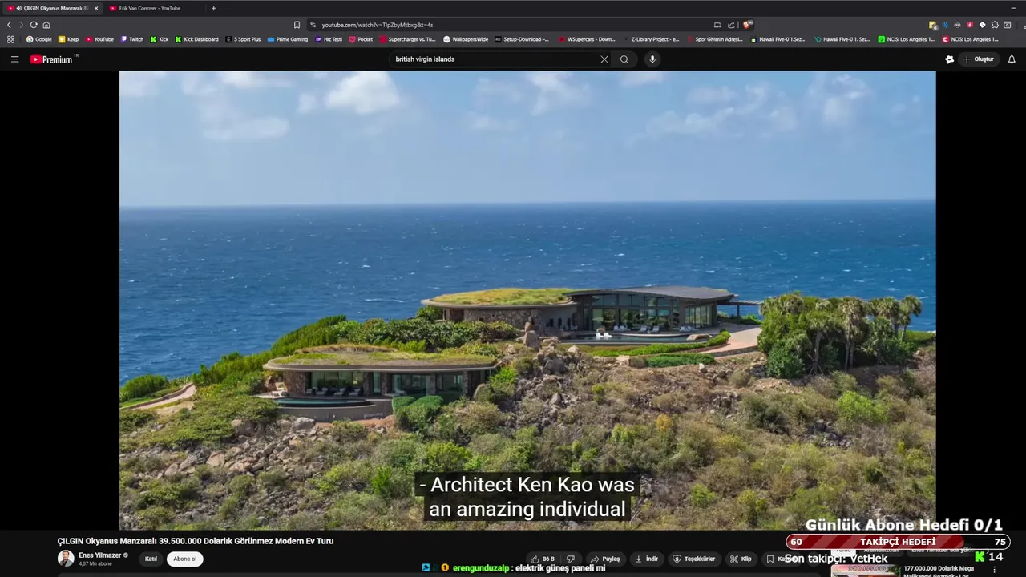Open Enes Yilmazer channel avatar
This screenshot has width=1026, height=577.
coord(66,559)
